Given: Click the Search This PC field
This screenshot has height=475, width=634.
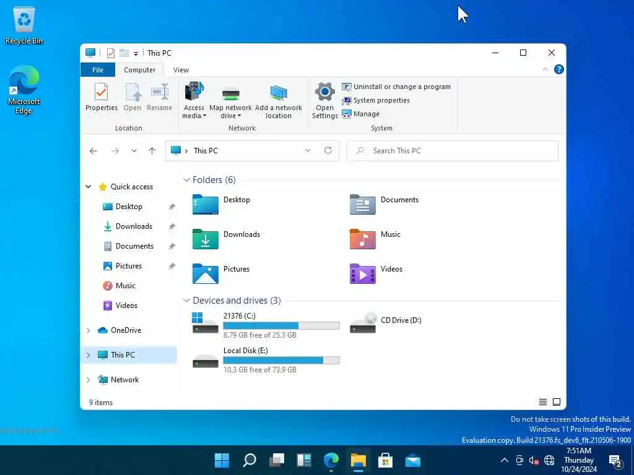Looking at the screenshot, I should [453, 151].
